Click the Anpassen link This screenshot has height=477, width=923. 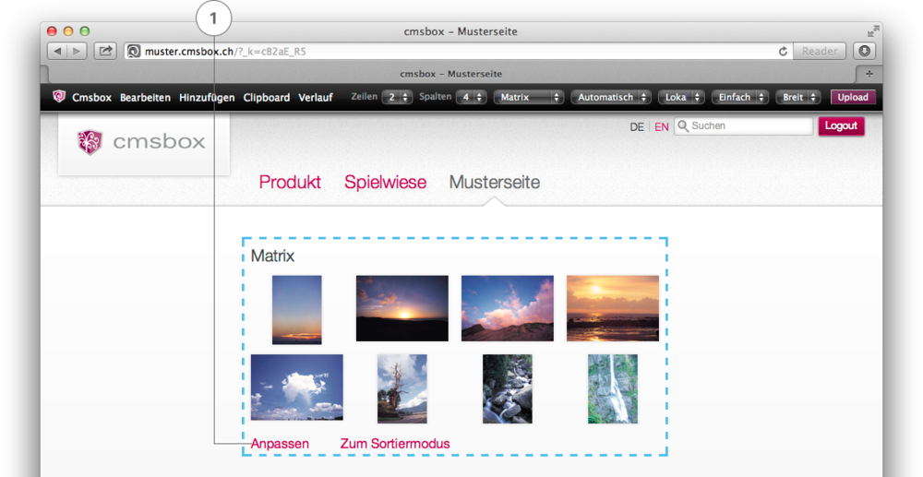280,444
